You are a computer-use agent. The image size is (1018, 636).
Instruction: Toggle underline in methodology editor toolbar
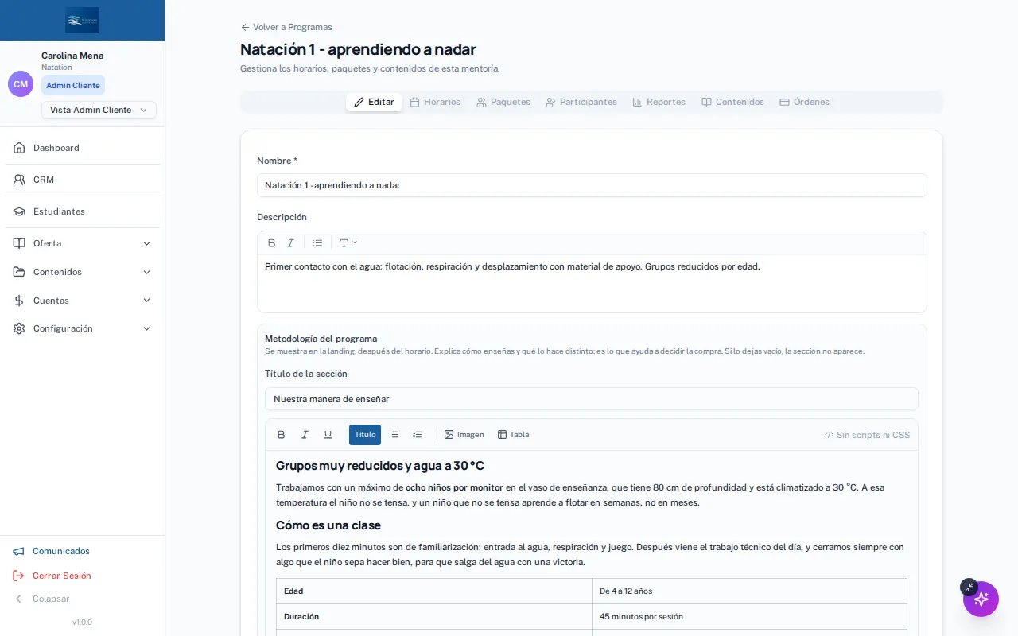click(328, 435)
